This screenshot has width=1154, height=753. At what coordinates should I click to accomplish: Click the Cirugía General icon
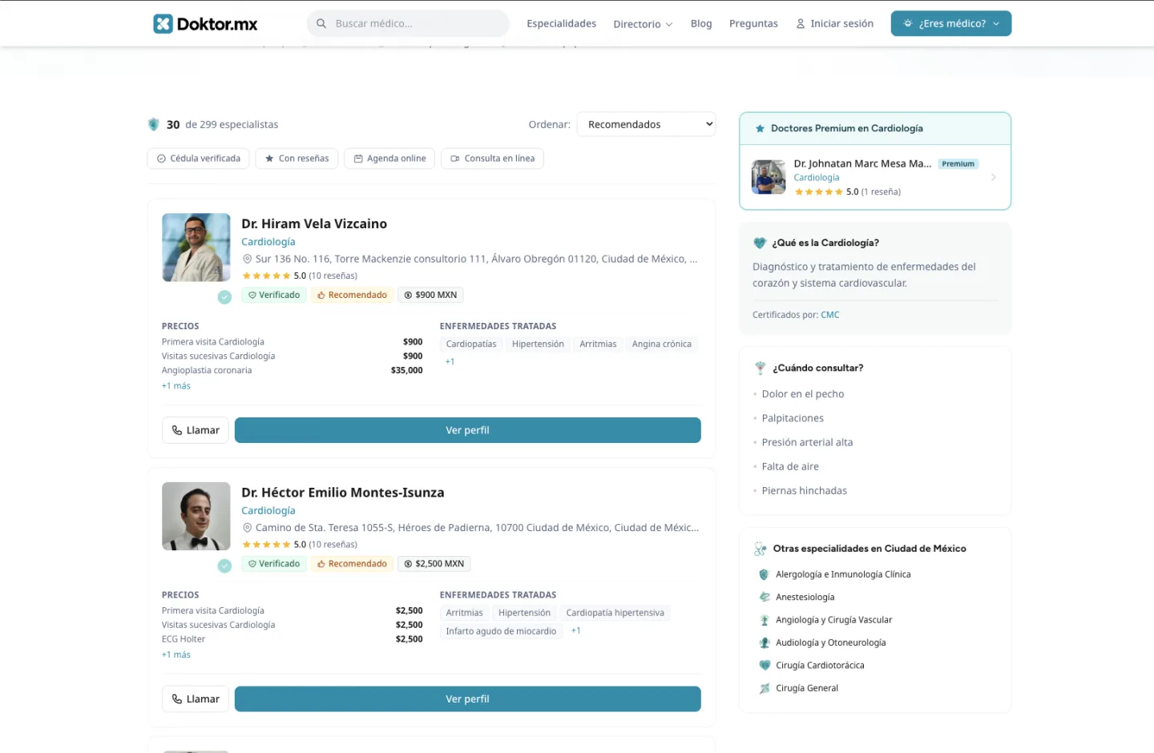[765, 688]
